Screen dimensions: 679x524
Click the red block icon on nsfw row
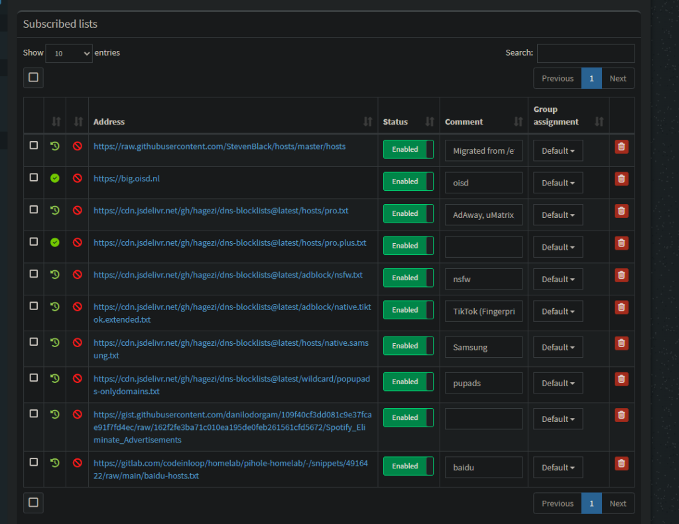[78, 274]
